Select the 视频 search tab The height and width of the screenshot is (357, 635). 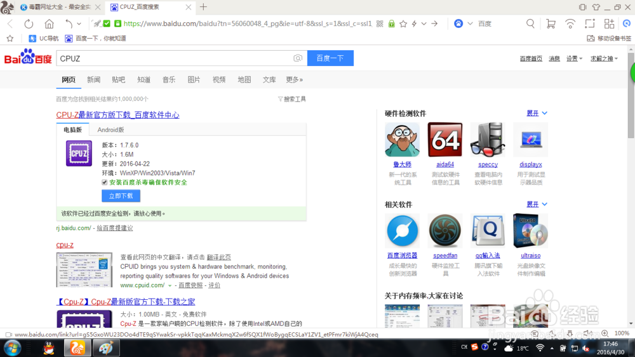[x=219, y=80]
